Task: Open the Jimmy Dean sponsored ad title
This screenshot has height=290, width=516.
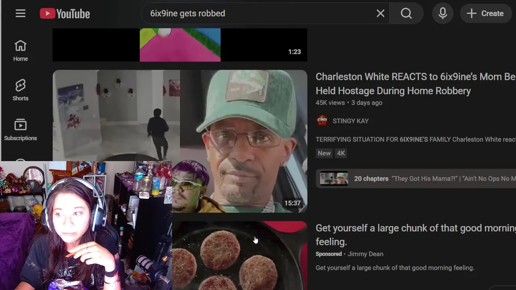Action: pyautogui.click(x=416, y=235)
